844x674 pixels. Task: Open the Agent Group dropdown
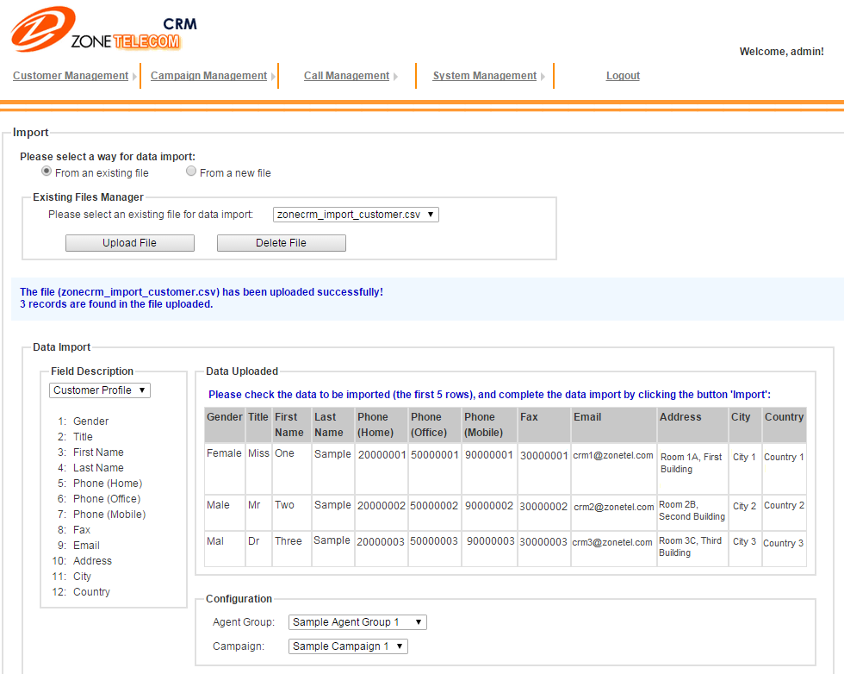click(357, 622)
